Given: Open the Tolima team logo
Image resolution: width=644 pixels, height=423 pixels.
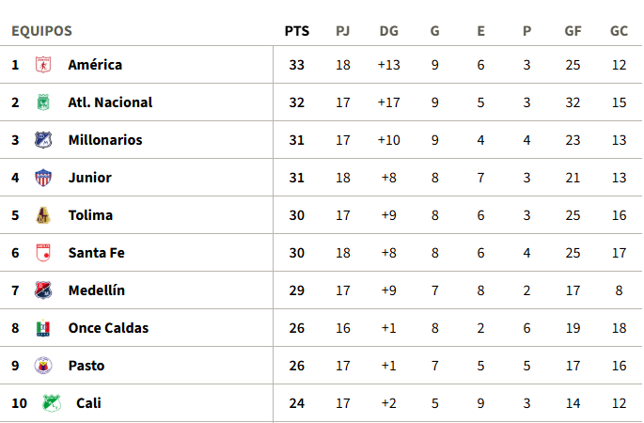Looking at the screenshot, I should point(43,215).
